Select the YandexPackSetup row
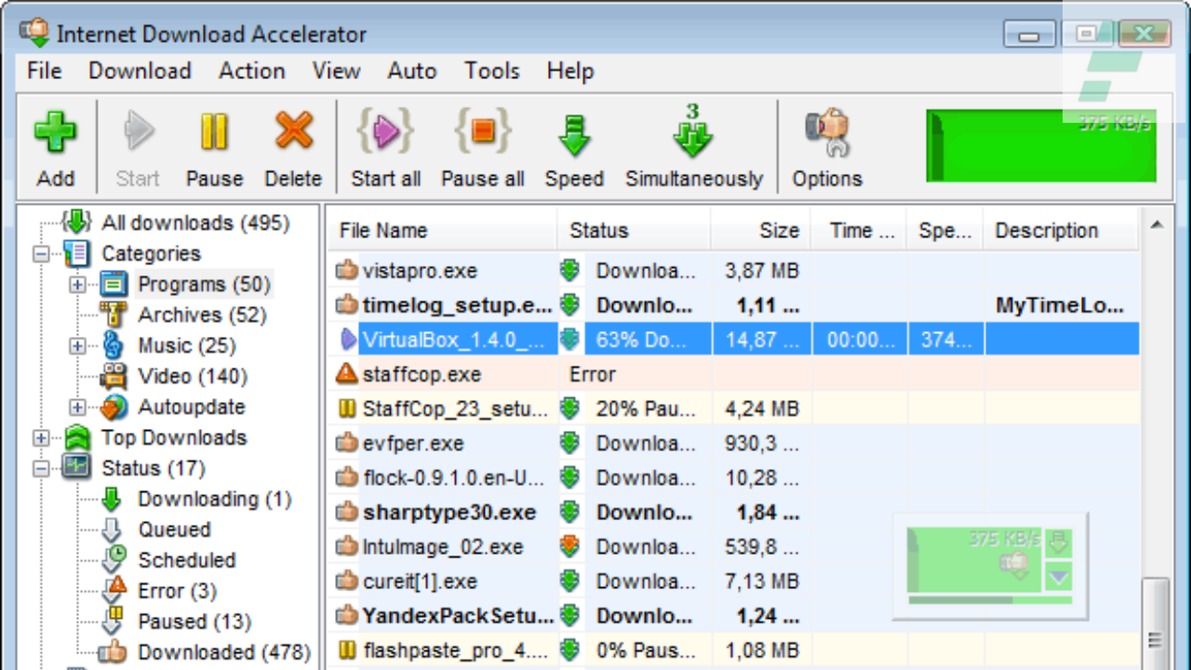 (733, 616)
